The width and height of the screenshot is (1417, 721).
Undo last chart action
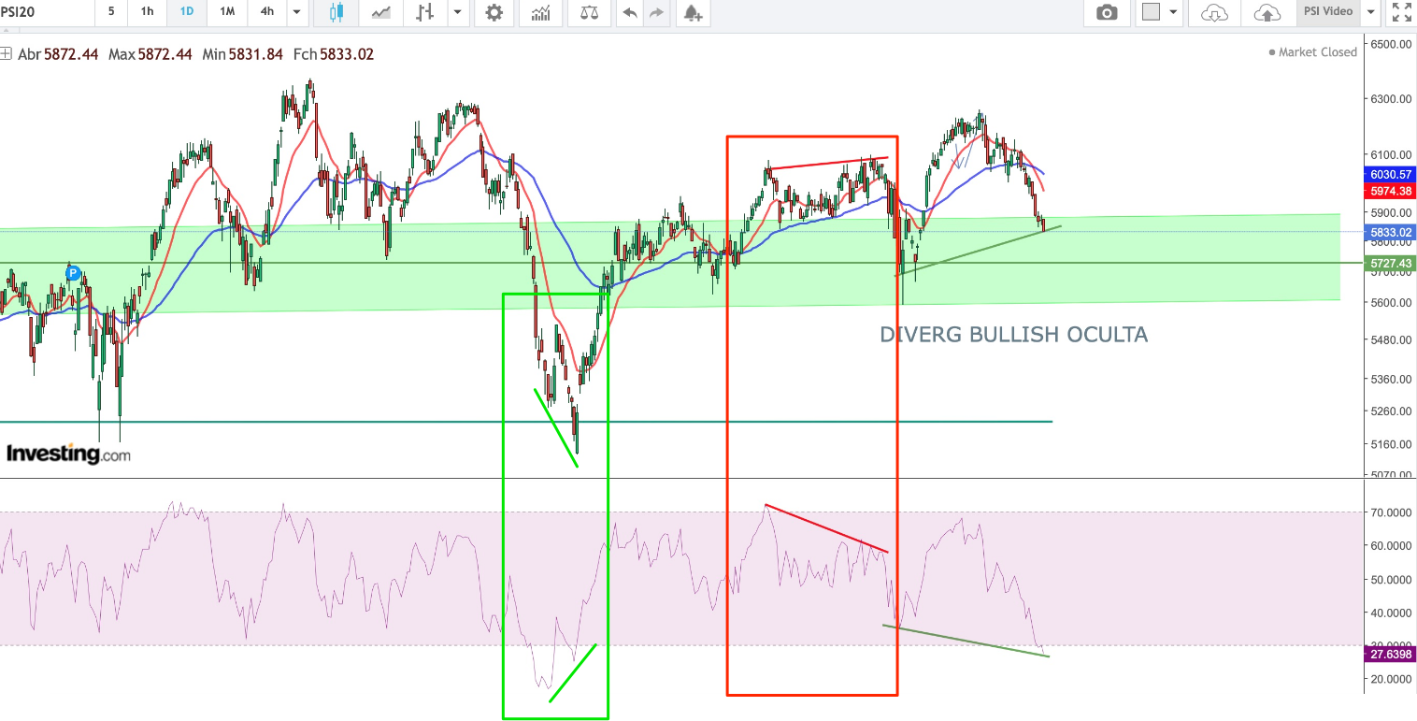pos(630,12)
